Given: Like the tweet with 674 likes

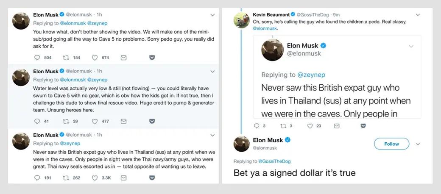Looking at the screenshot, I should tap(95, 58).
